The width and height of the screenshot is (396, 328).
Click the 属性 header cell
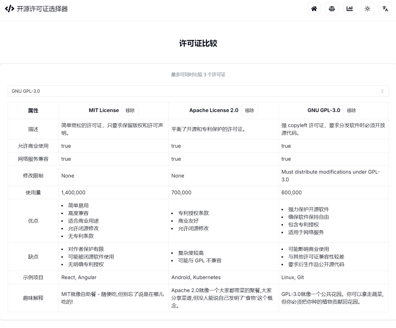pos(33,110)
